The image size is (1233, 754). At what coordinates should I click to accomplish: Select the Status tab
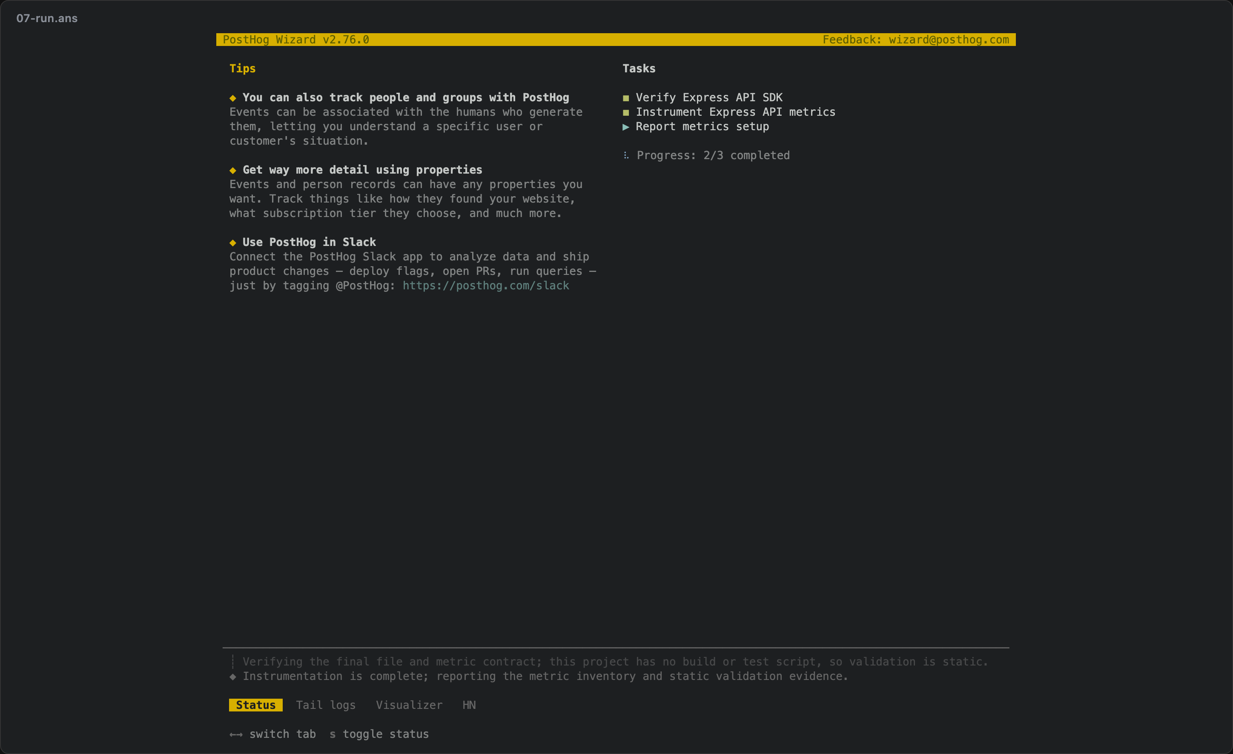point(256,705)
